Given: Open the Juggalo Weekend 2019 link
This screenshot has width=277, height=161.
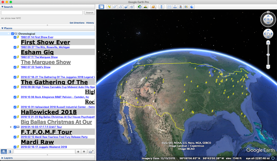Looking at the screenshot, I should [x=44, y=147].
